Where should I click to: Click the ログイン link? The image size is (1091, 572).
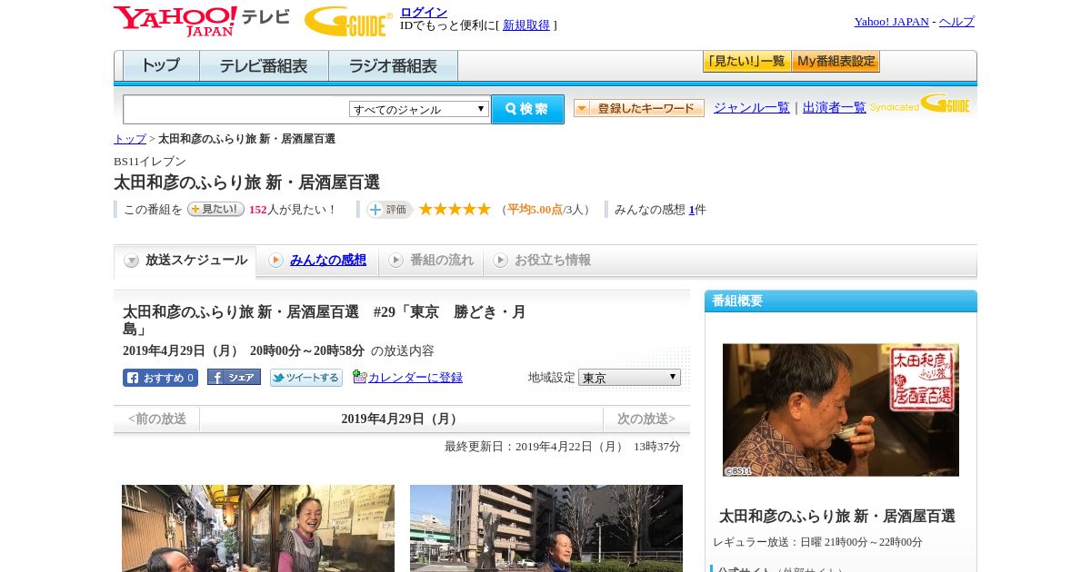424,12
